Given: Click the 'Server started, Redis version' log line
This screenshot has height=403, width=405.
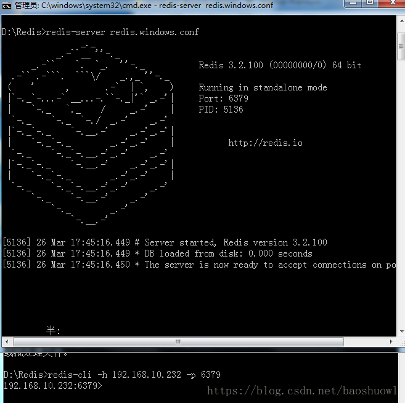Looking at the screenshot, I should click(x=165, y=242).
